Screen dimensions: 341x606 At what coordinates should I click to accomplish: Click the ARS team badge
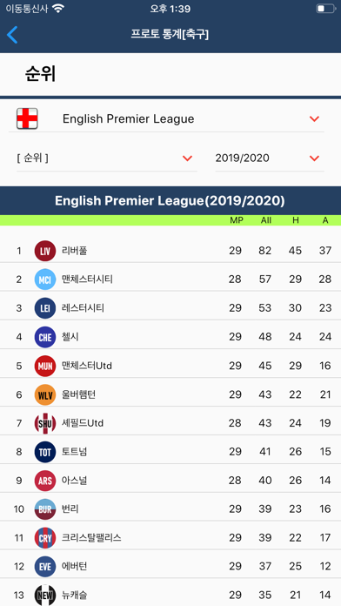point(44,481)
